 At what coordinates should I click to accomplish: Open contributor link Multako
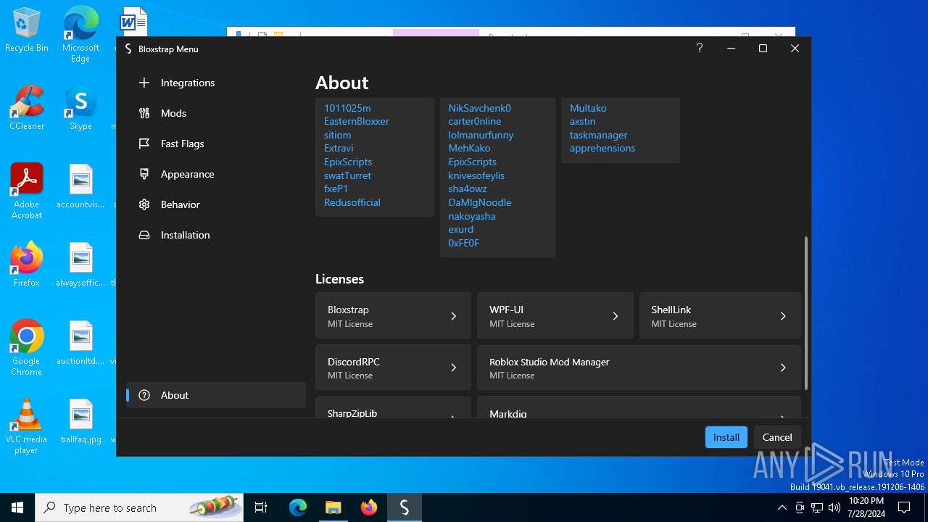[588, 108]
